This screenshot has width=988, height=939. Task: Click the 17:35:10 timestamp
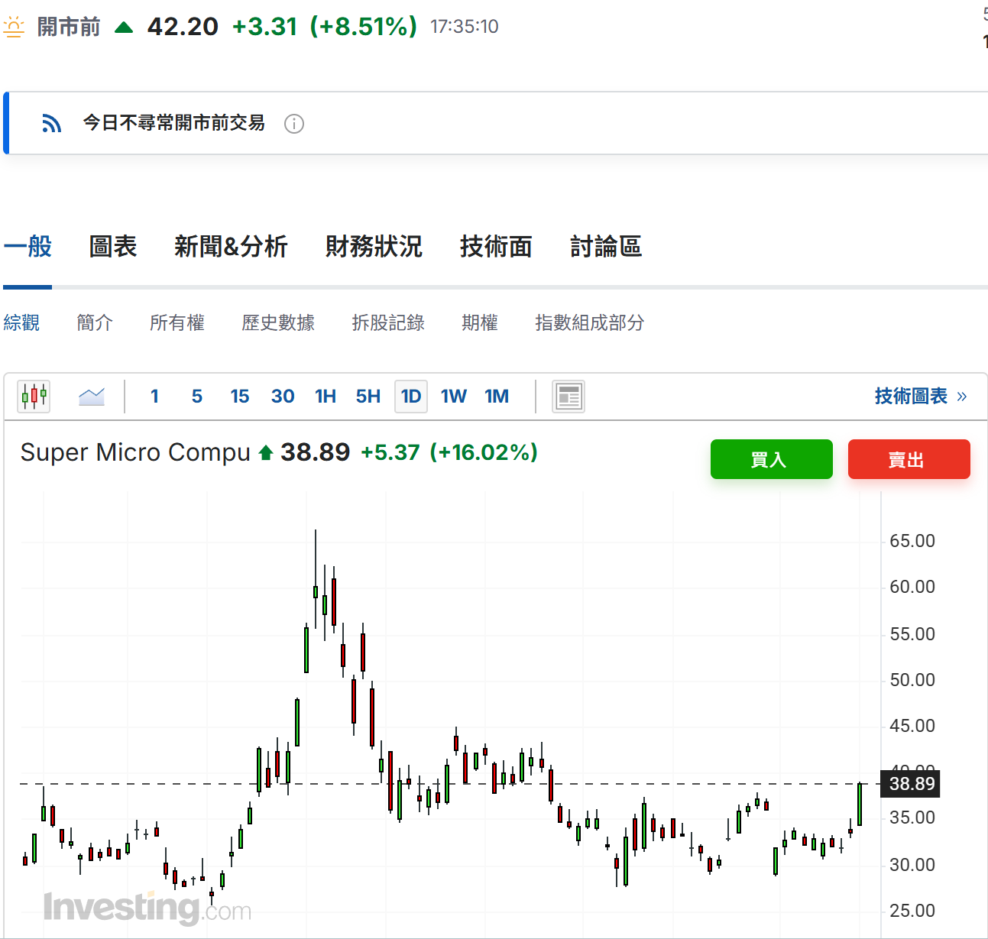465,27
